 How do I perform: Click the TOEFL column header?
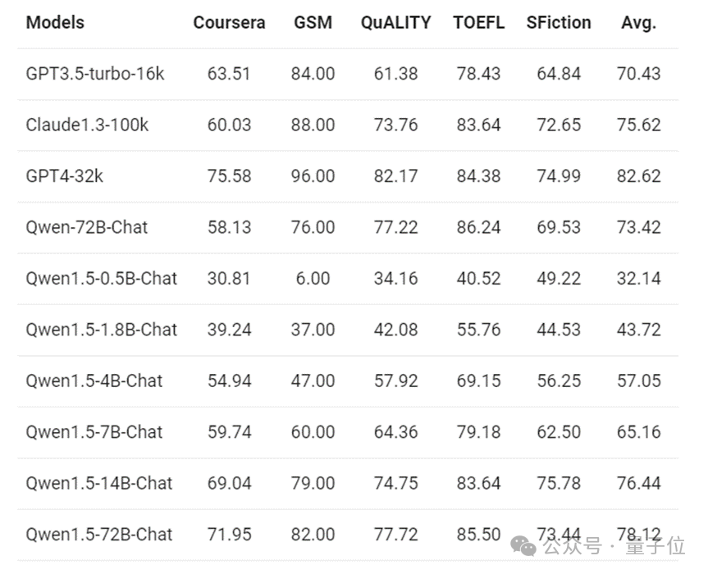coord(478,22)
